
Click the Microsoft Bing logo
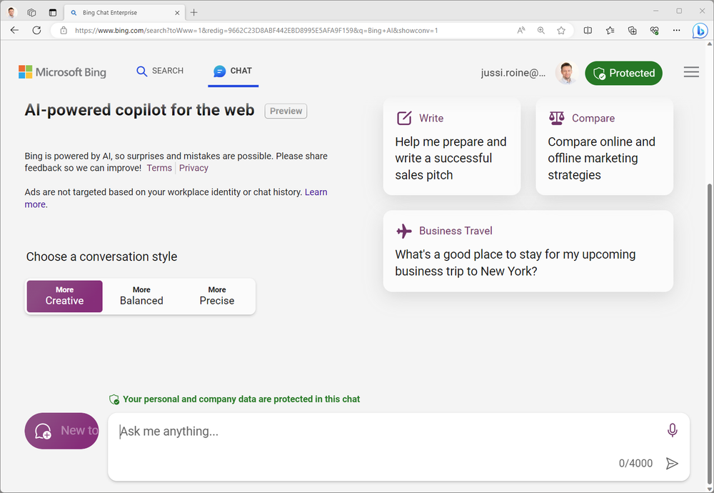coord(62,71)
